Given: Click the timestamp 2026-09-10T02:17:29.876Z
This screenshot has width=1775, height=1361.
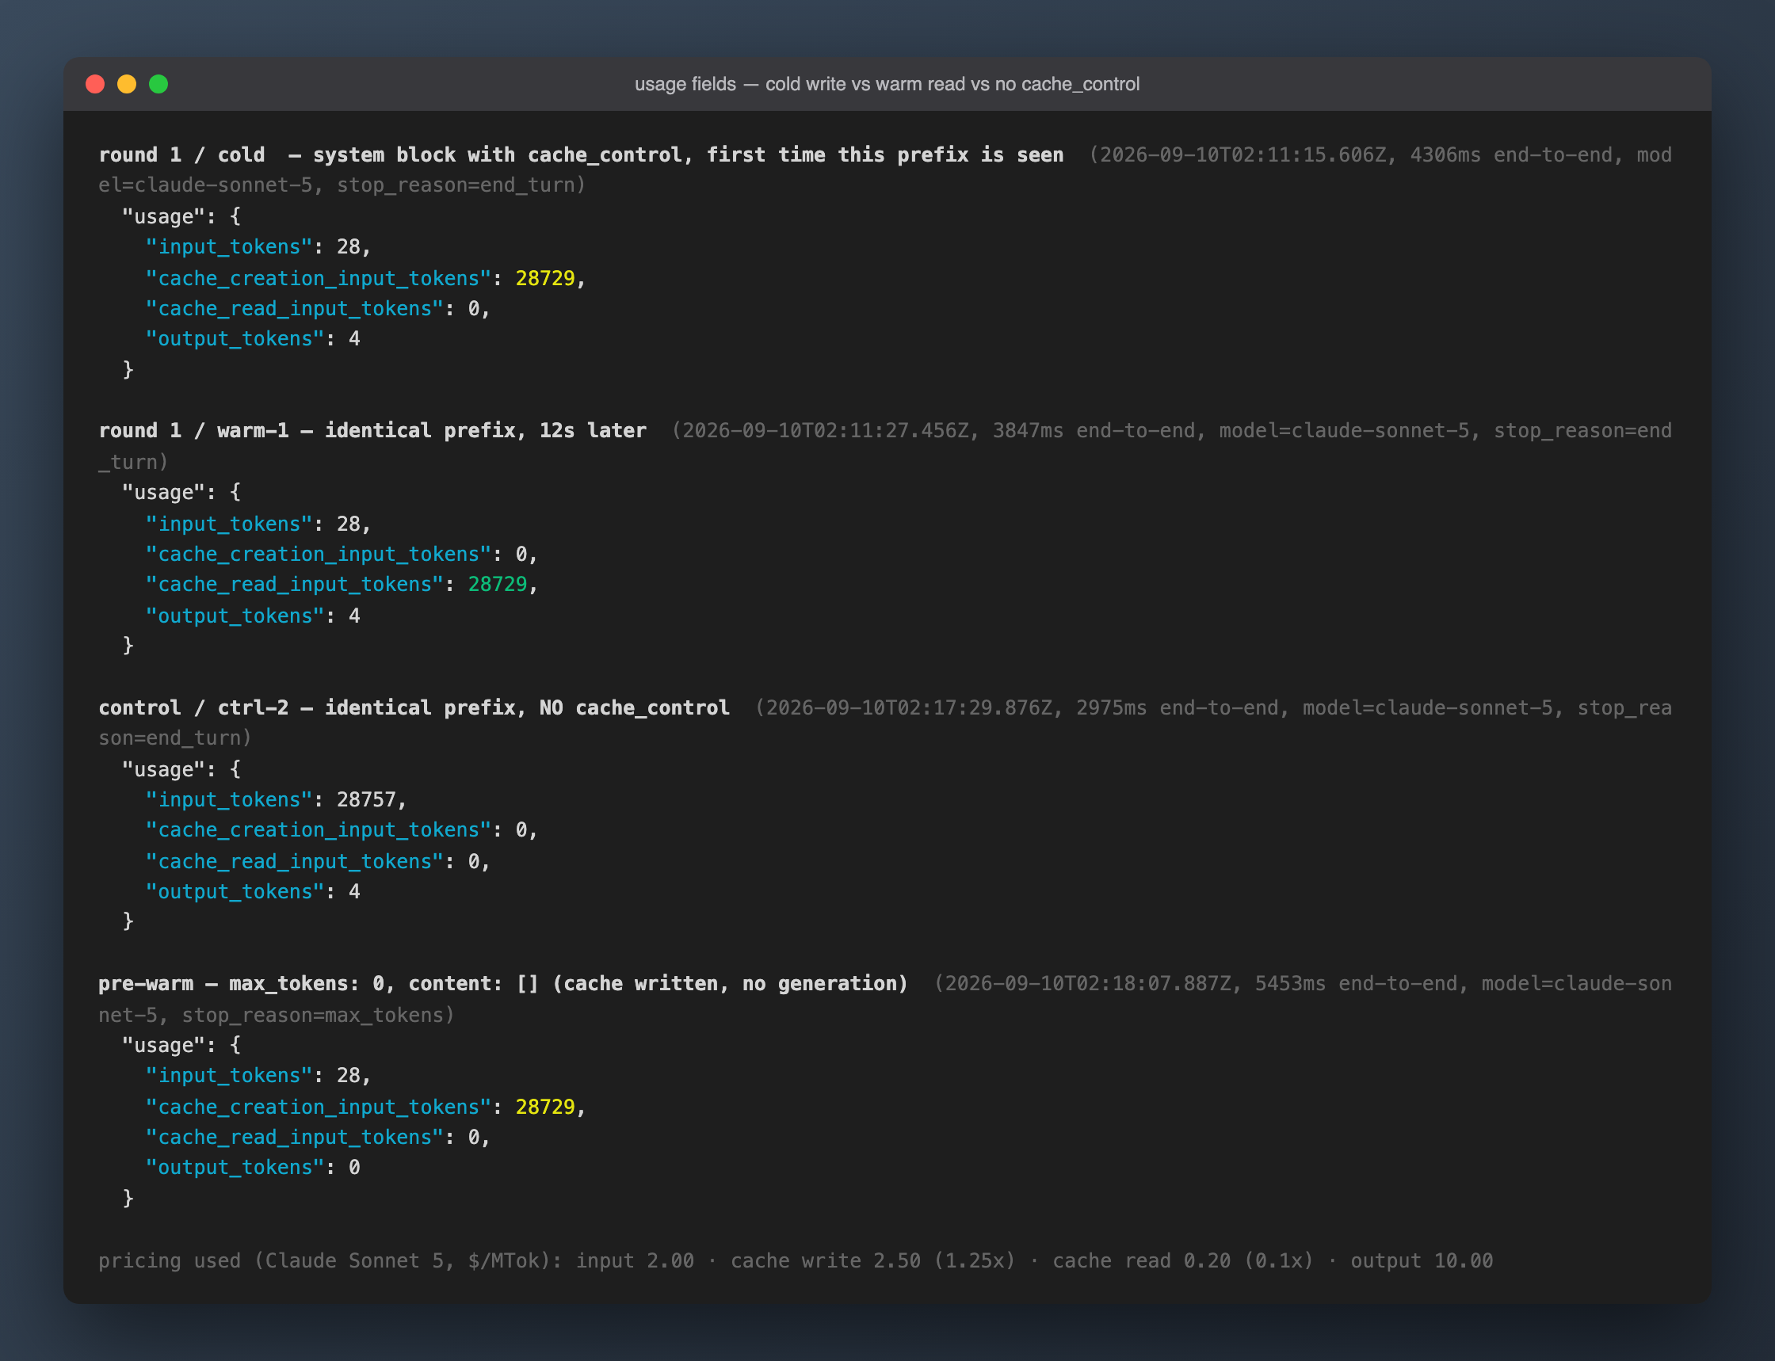Looking at the screenshot, I should point(909,707).
